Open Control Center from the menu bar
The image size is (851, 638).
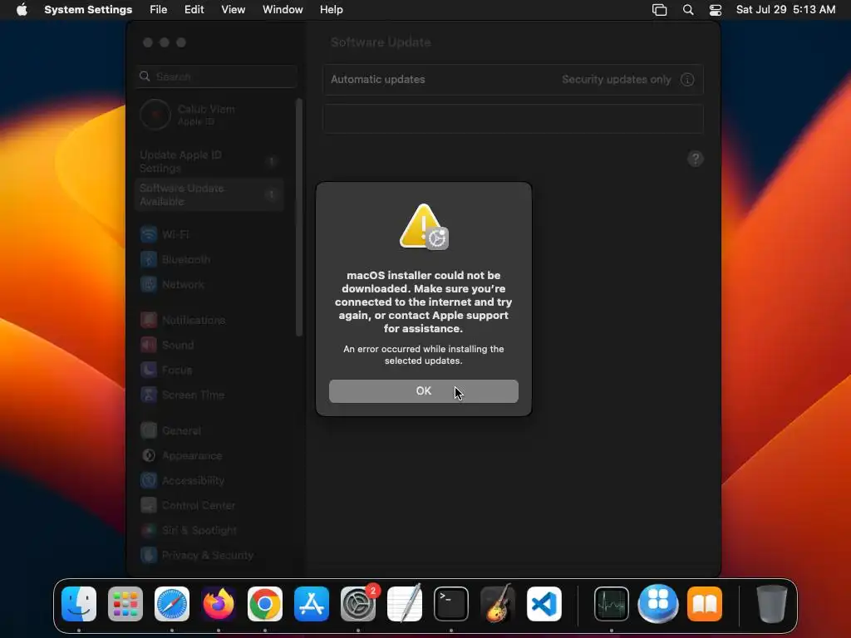click(716, 10)
